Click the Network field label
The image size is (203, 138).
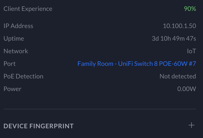click(x=16, y=51)
